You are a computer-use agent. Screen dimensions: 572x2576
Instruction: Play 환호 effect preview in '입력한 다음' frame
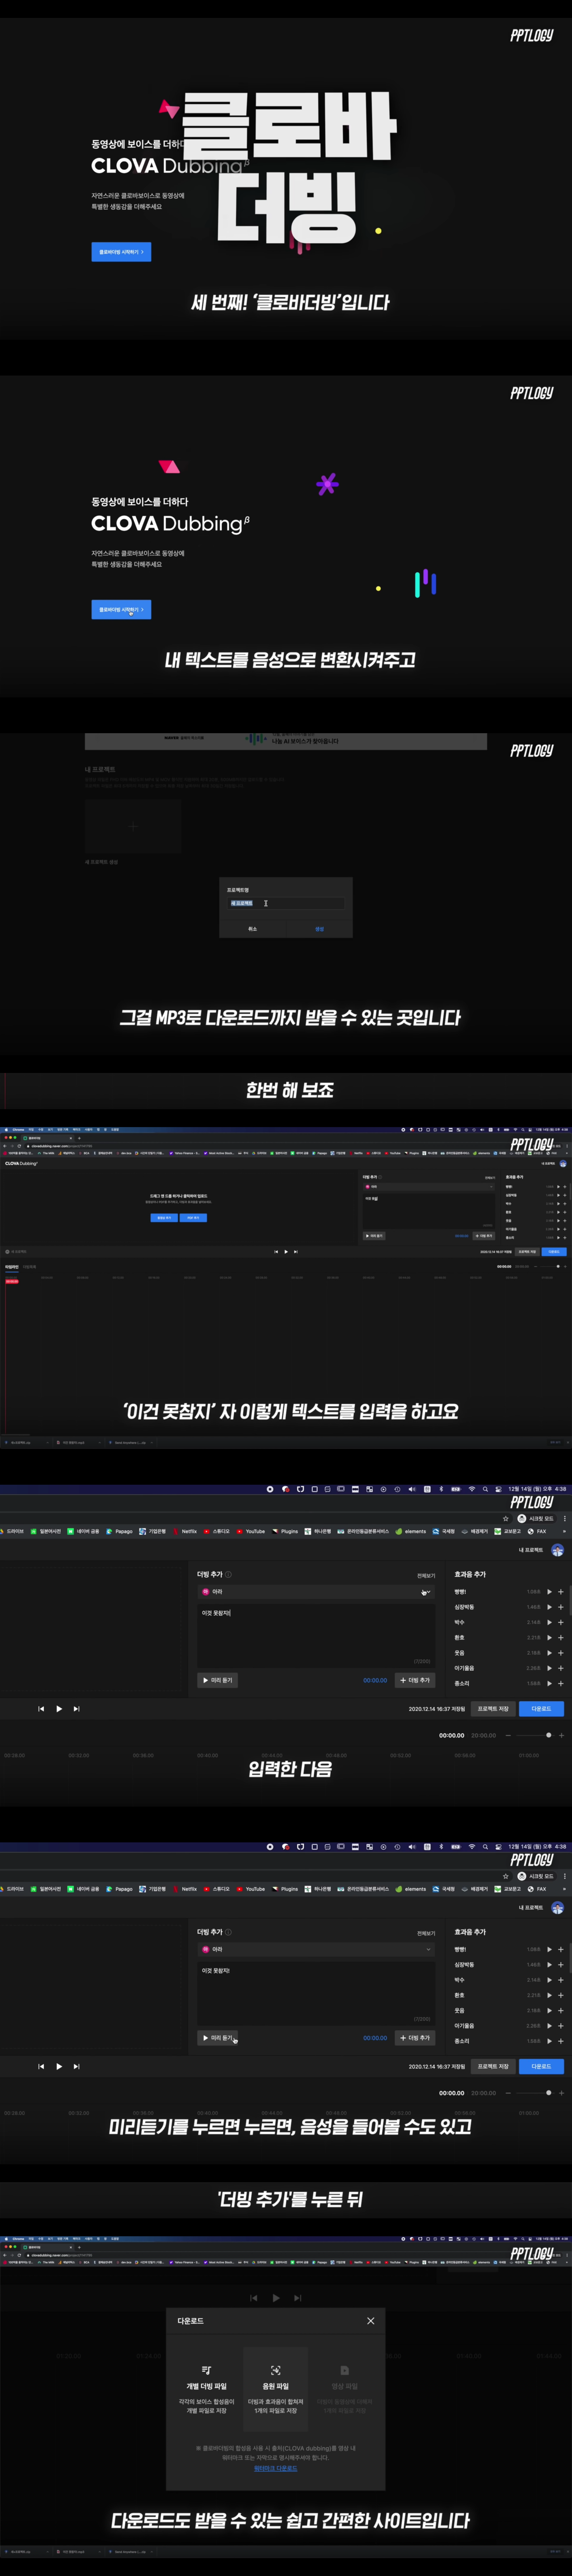[x=549, y=1637]
